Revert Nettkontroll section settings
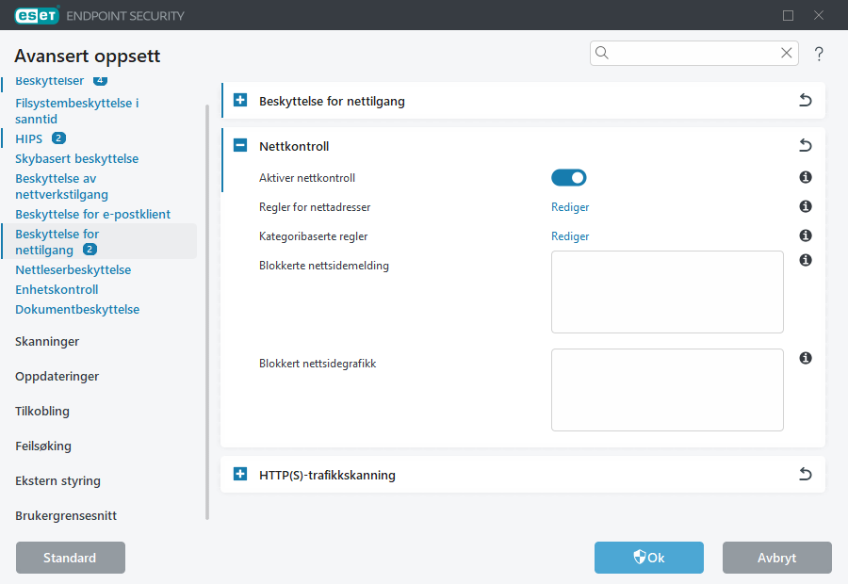Image resolution: width=848 pixels, height=584 pixels. pyautogui.click(x=806, y=145)
